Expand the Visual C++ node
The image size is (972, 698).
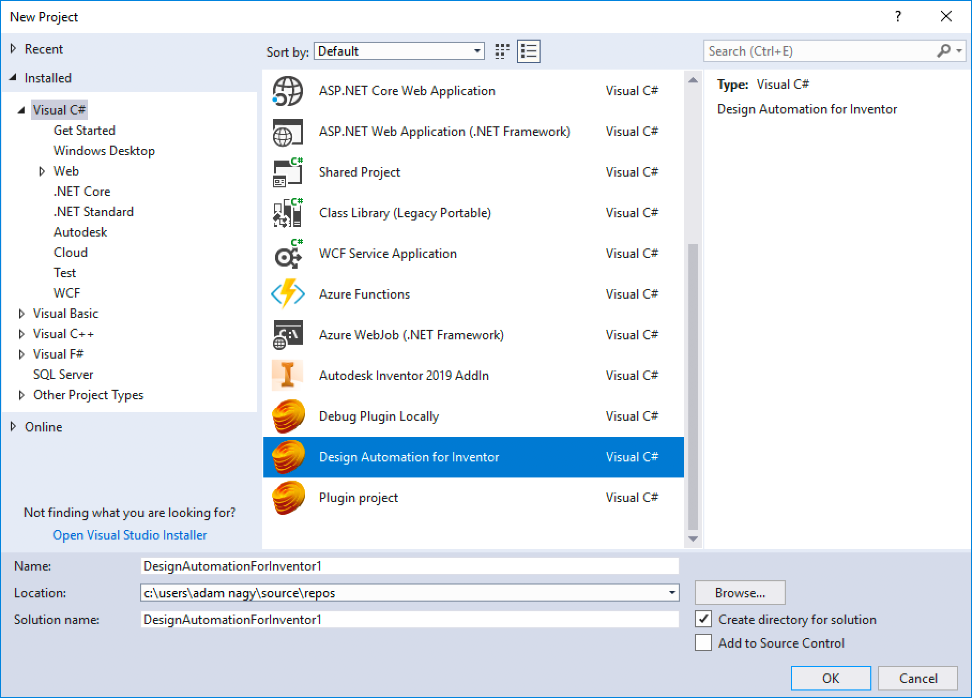(21, 334)
